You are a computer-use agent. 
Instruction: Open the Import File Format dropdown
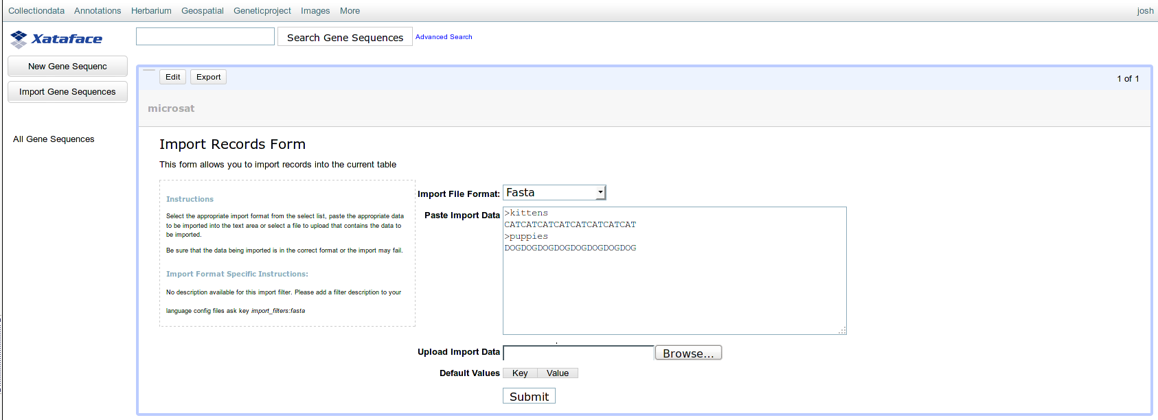tap(554, 193)
